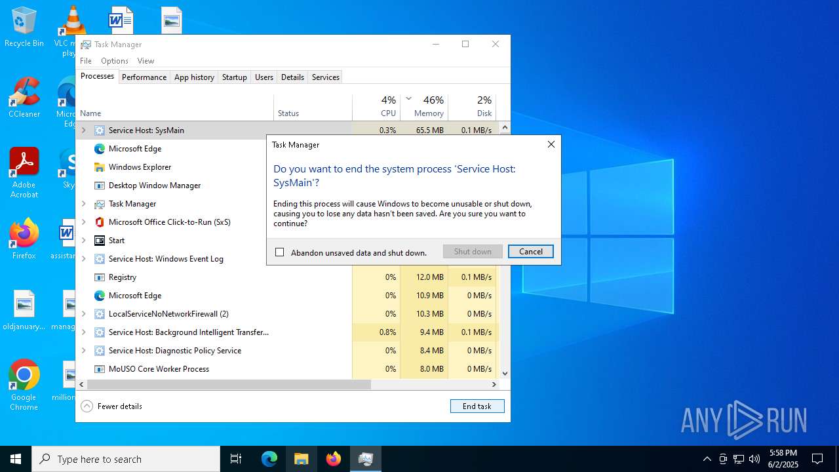Viewport: 839px width, 472px height.
Task: Open the notification center icon
Action: coord(817,459)
